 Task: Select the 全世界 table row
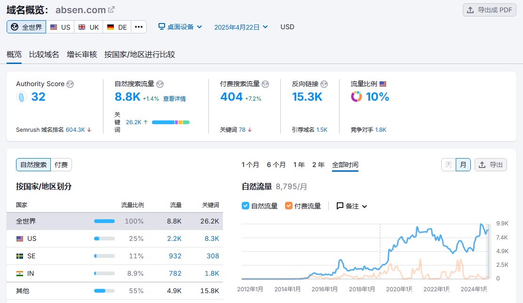115,221
